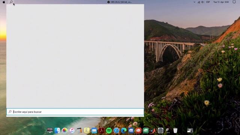Image resolution: width=240 pixels, height=135 pixels.
Task: Launch Finder from the dock
Action: point(57,130)
